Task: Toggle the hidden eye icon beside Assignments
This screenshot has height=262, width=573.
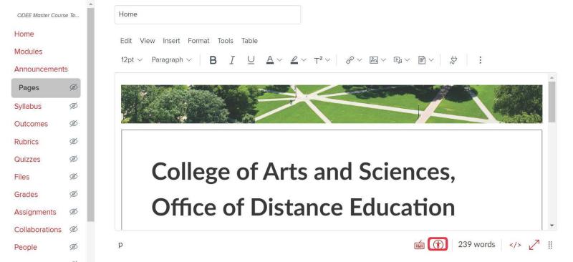Action: 74,212
